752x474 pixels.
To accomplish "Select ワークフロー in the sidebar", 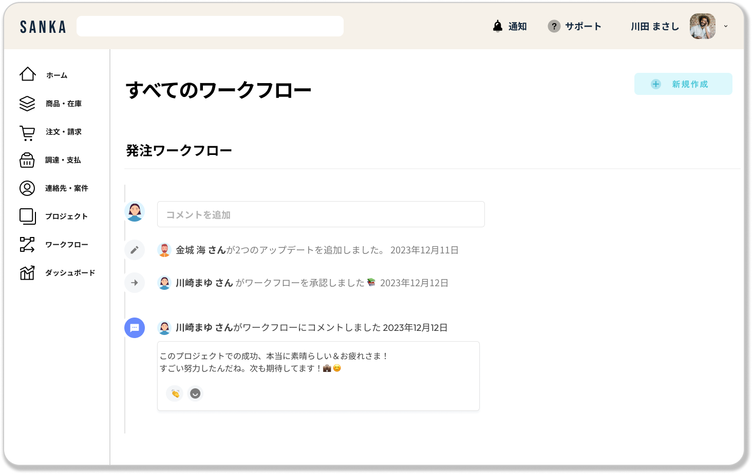I will click(x=67, y=245).
